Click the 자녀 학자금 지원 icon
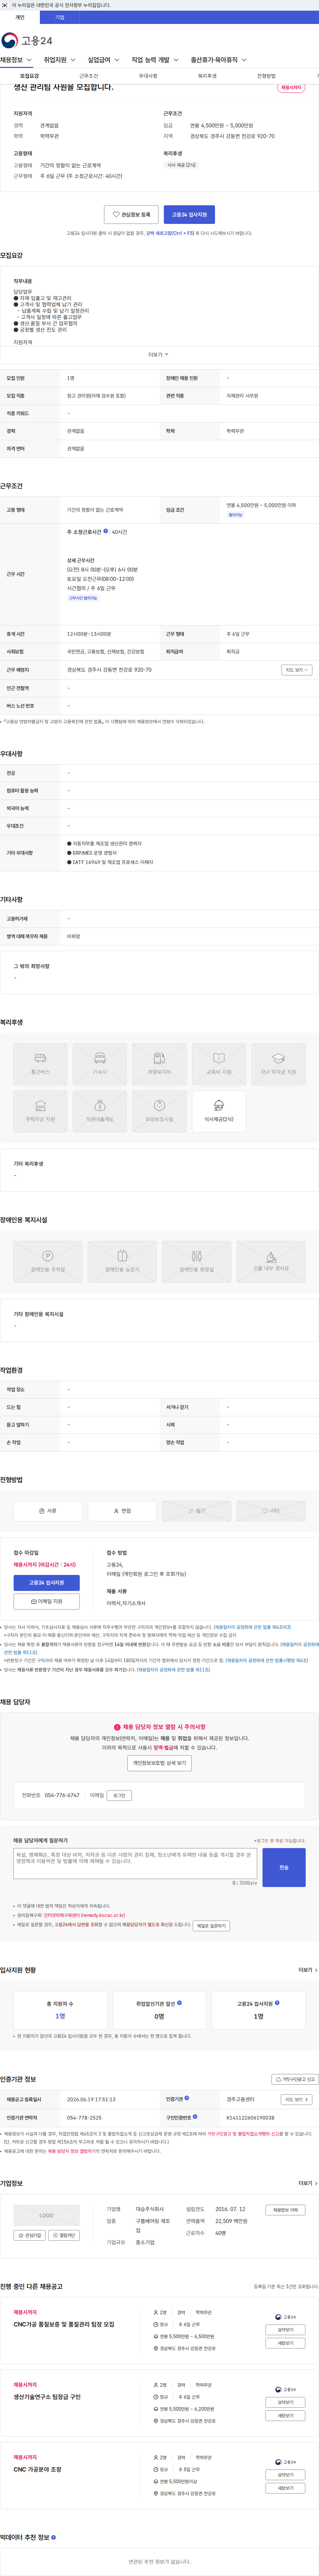 click(x=278, y=1064)
